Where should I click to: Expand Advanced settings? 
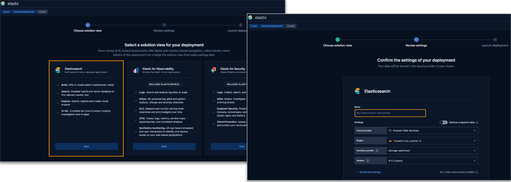(368, 172)
